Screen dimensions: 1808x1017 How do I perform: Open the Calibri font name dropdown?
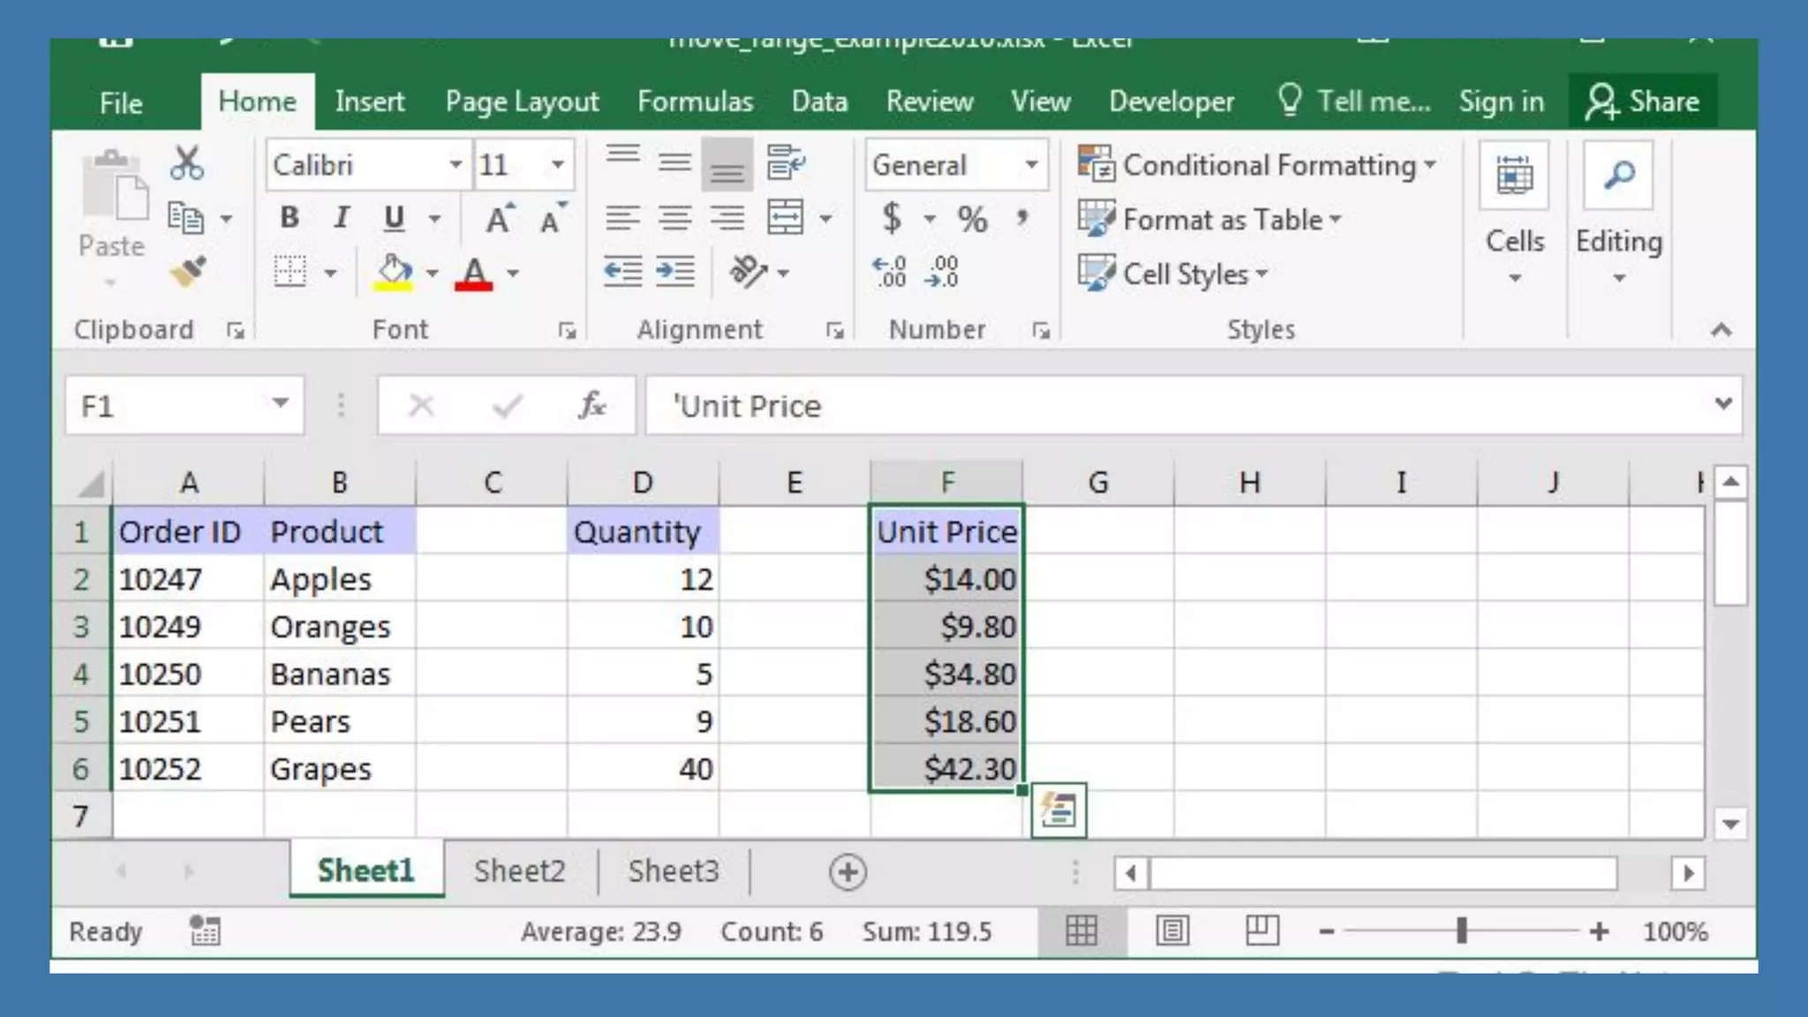[x=456, y=164]
